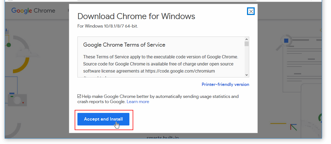Click the Download Chrome for Windows heading
This screenshot has height=144, width=331.
(136, 16)
